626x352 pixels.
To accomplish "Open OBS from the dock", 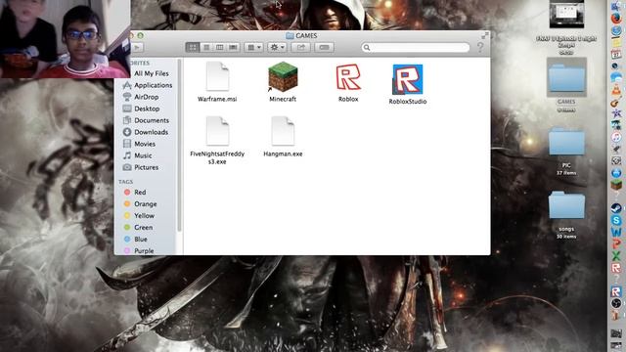I will [x=616, y=303].
